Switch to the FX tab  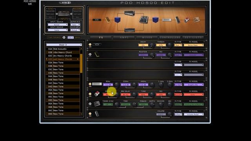tap(101, 38)
